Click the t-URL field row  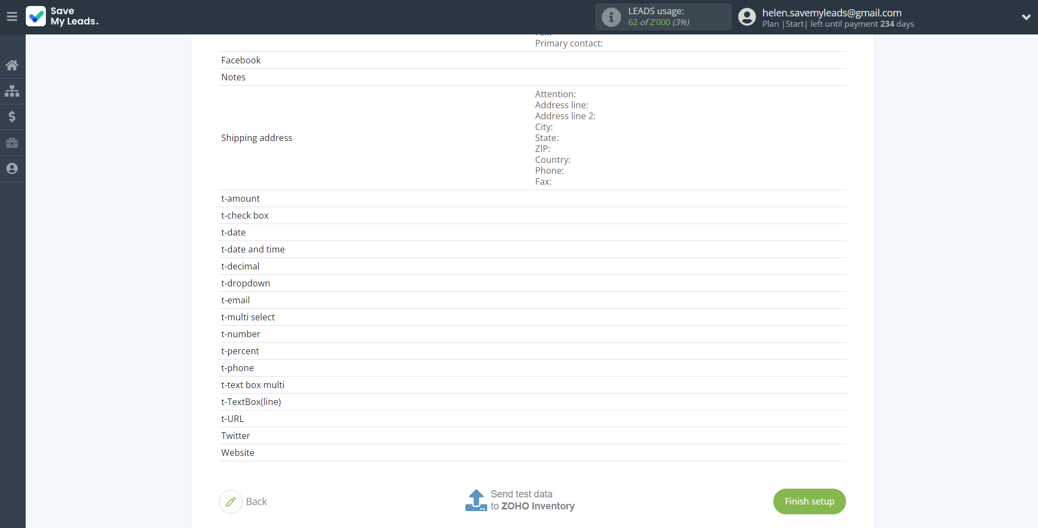click(533, 419)
